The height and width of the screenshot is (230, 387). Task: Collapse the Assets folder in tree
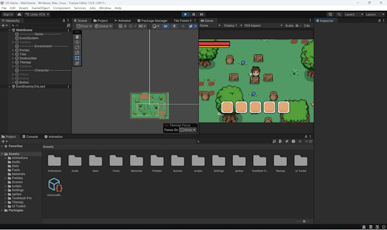[x=2, y=154]
